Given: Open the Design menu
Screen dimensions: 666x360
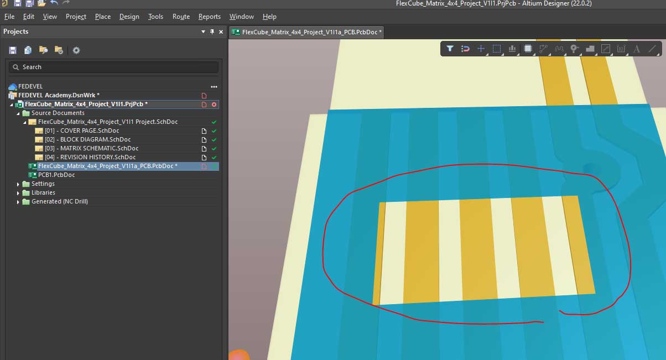Looking at the screenshot, I should (x=129, y=17).
